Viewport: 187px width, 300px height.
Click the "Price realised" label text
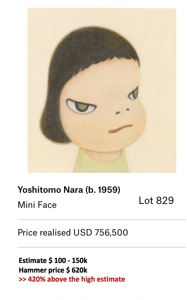[44, 233]
